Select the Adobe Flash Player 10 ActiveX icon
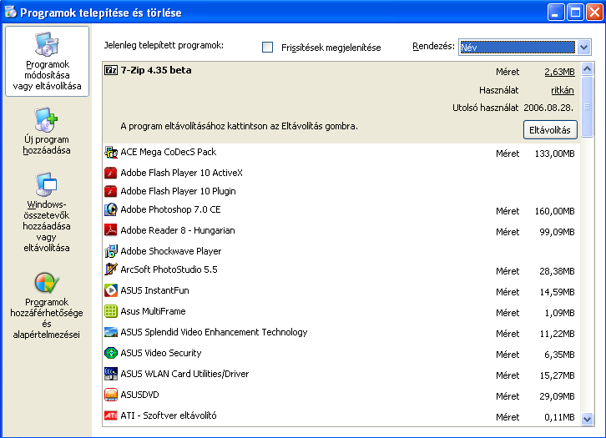Image resolution: width=606 pixels, height=438 pixels. [x=110, y=173]
